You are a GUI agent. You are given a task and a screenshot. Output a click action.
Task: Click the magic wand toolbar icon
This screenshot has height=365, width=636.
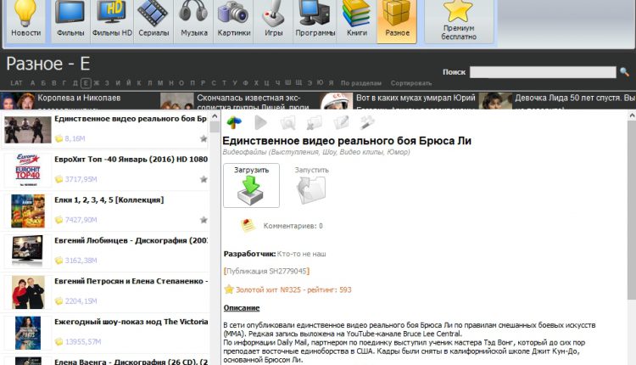tap(367, 122)
